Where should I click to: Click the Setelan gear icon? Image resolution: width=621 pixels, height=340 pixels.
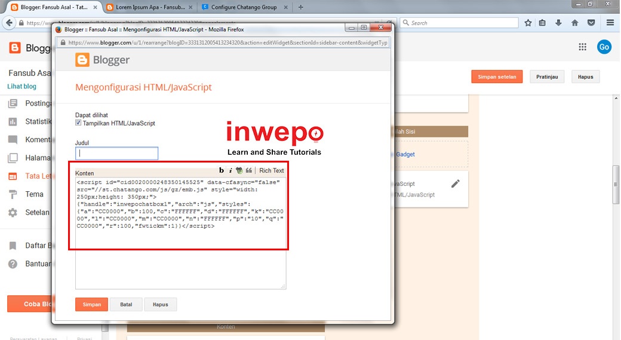pos(13,212)
